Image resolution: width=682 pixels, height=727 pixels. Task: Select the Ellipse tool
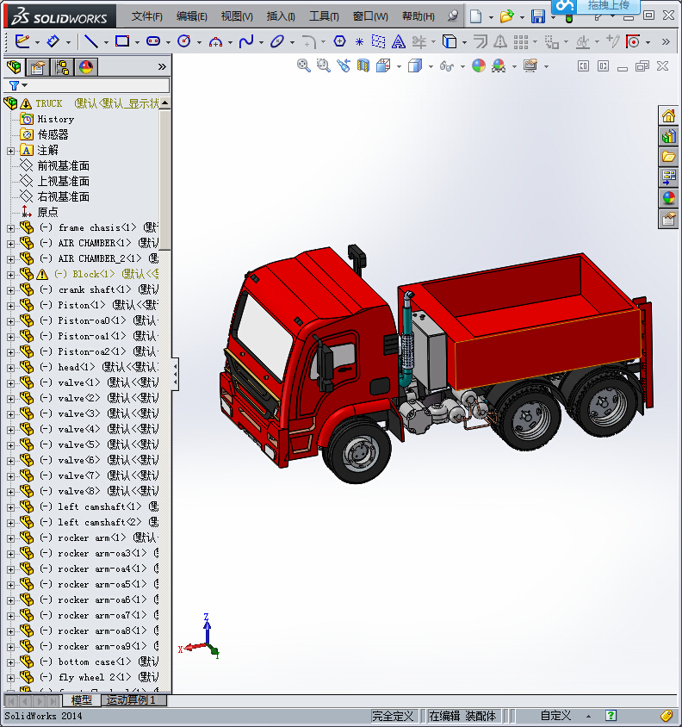point(276,41)
